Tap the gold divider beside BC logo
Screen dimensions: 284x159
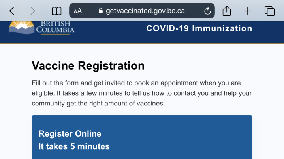click(79, 30)
